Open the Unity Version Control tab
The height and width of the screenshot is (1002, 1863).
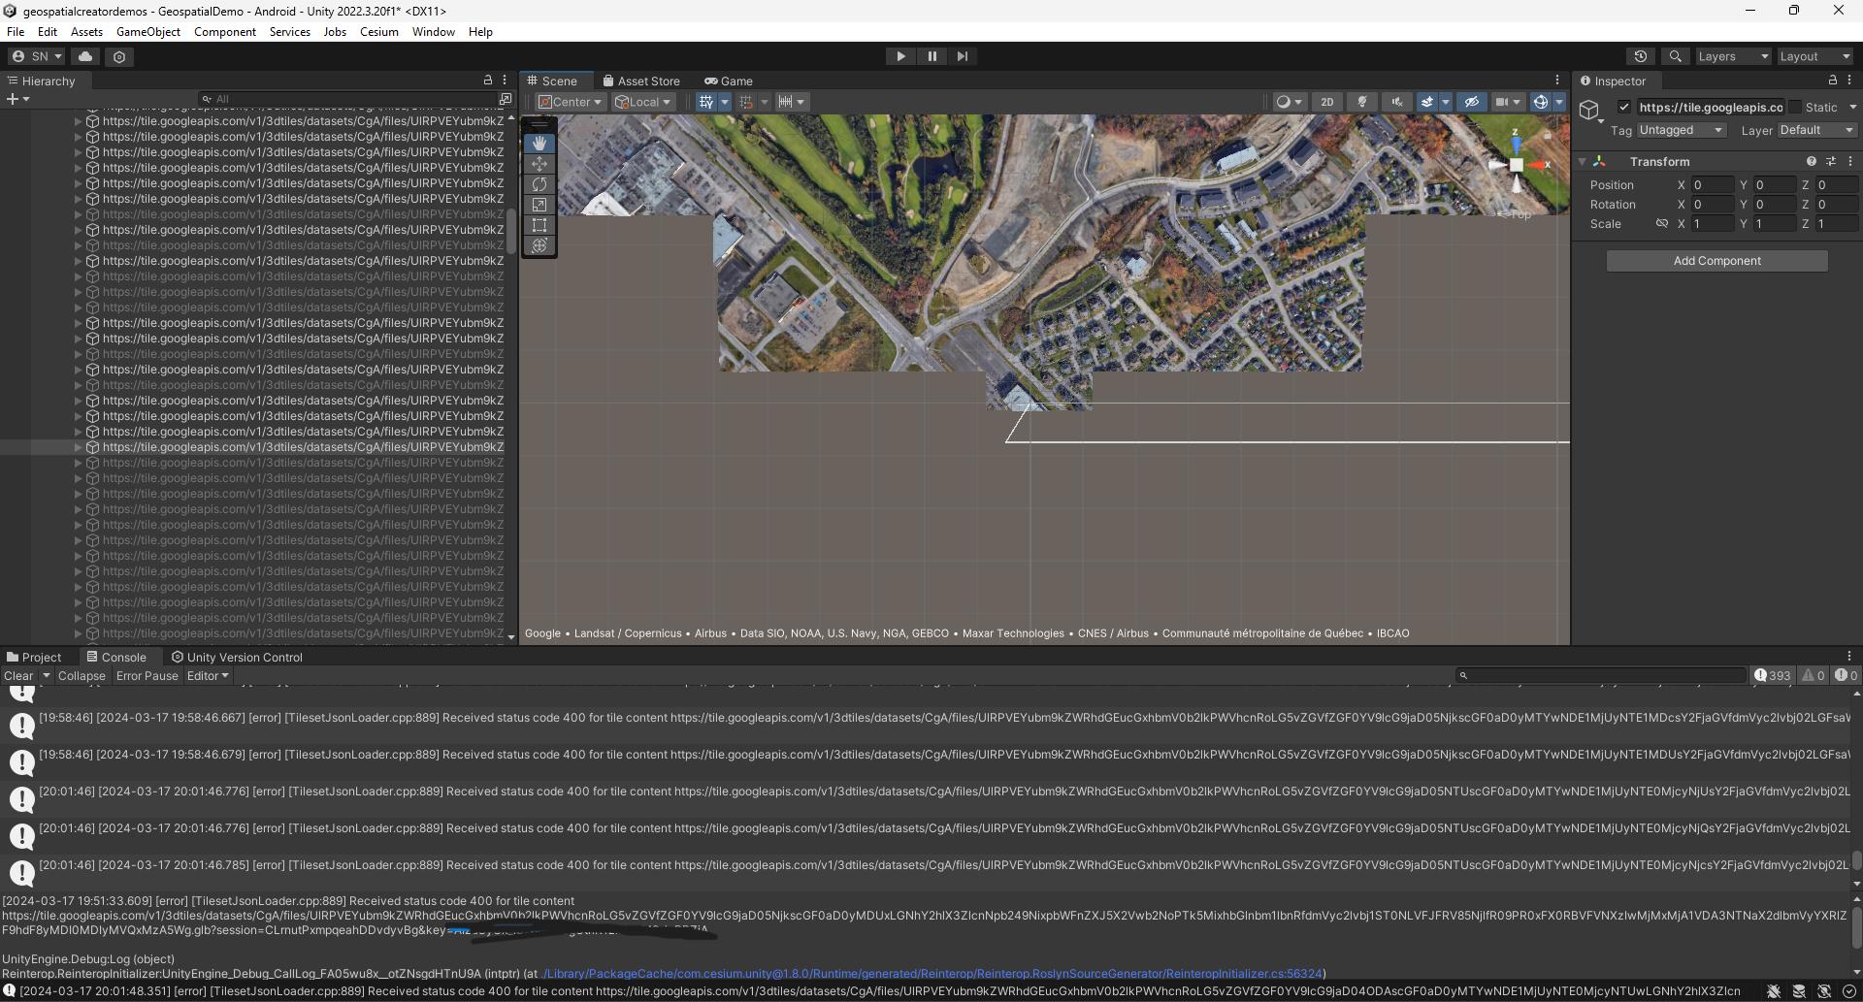[x=237, y=657]
